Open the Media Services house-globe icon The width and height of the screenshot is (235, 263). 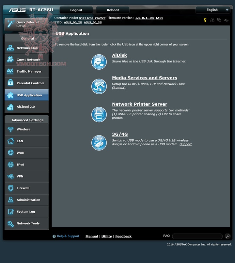99,86
